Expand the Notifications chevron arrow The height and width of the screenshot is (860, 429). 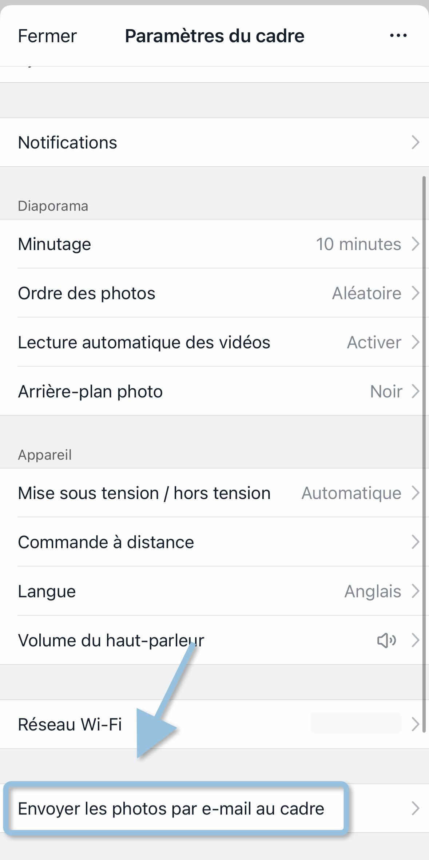pos(415,142)
